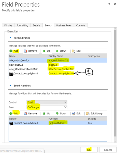
Task: Open the help question mark
Action: coord(109,4)
